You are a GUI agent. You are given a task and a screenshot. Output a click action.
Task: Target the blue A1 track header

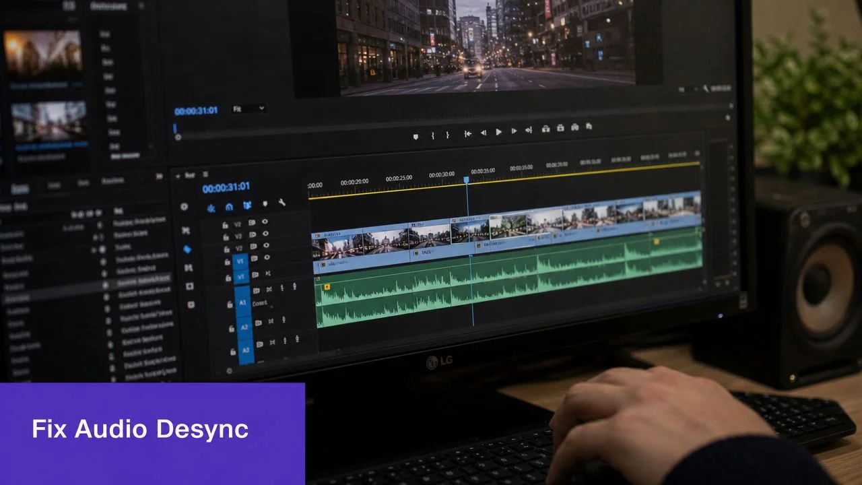click(x=243, y=302)
